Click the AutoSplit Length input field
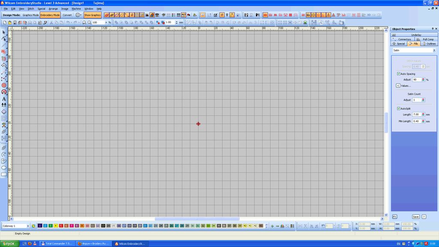This screenshot has height=247, width=439. (x=416, y=114)
